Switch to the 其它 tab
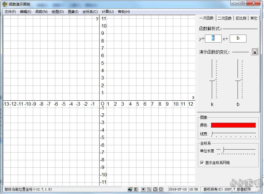 [x=253, y=18]
